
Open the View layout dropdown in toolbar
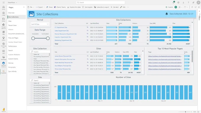[x=186, y=7]
